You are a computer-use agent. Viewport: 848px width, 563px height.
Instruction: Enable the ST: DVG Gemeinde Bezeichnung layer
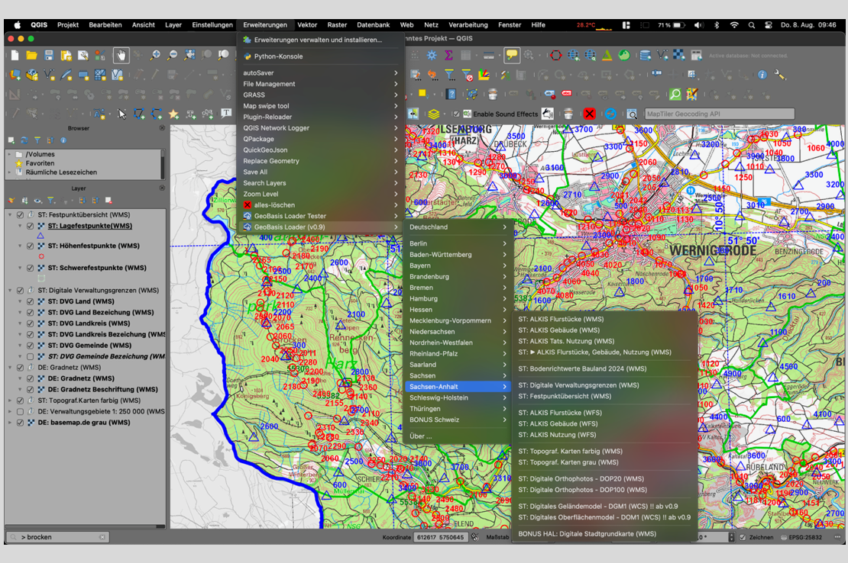(30, 356)
